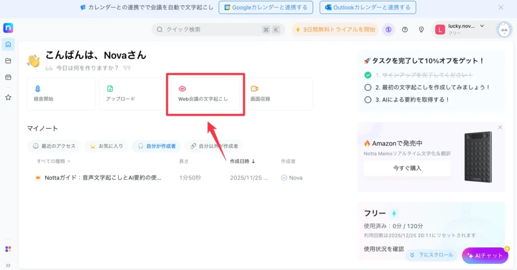Click the 長さ column header
The width and height of the screenshot is (517, 270).
click(184, 161)
